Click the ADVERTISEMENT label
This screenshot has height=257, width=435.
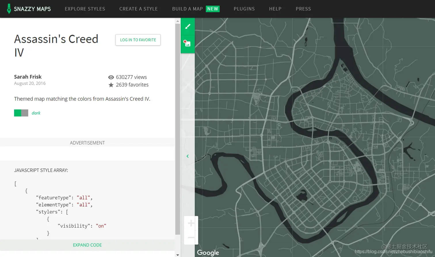87,143
